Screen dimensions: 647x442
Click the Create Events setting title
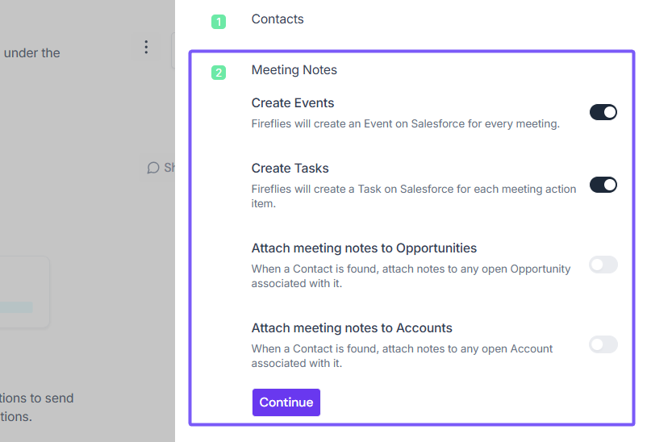point(293,103)
